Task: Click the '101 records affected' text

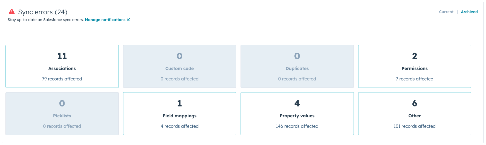Action: 415,126
